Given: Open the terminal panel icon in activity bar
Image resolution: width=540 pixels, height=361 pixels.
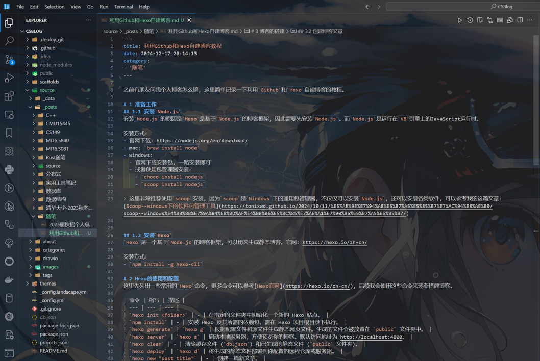Looking at the screenshot, I should point(9,353).
